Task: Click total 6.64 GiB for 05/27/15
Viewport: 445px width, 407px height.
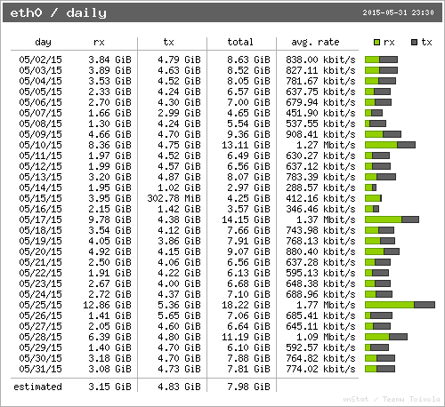Action: [x=248, y=326]
